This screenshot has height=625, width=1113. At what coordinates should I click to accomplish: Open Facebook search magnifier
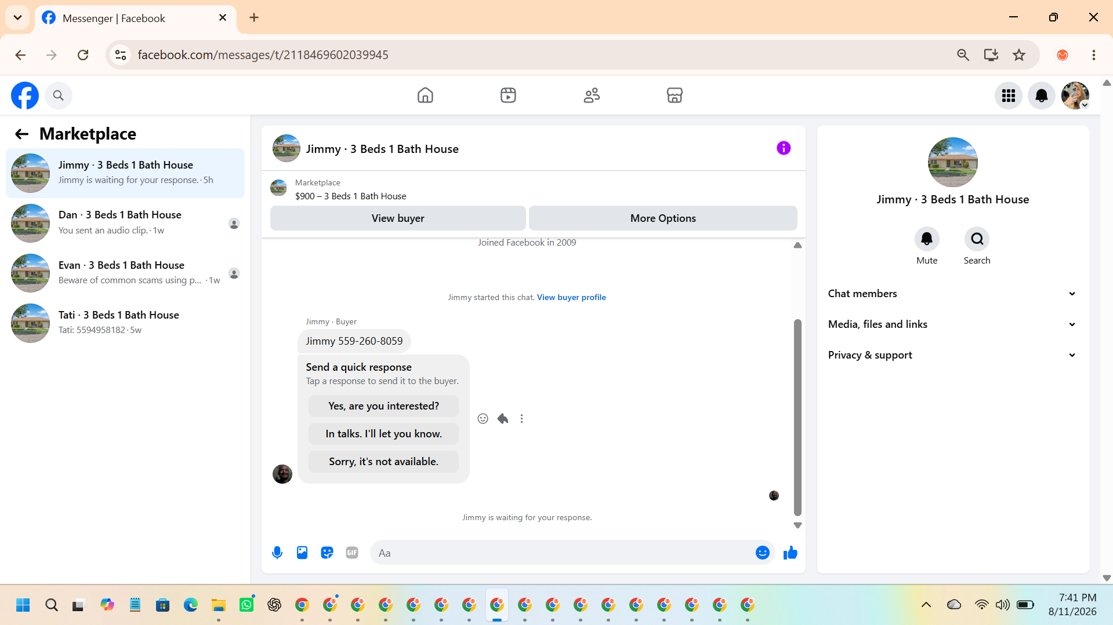click(x=58, y=96)
